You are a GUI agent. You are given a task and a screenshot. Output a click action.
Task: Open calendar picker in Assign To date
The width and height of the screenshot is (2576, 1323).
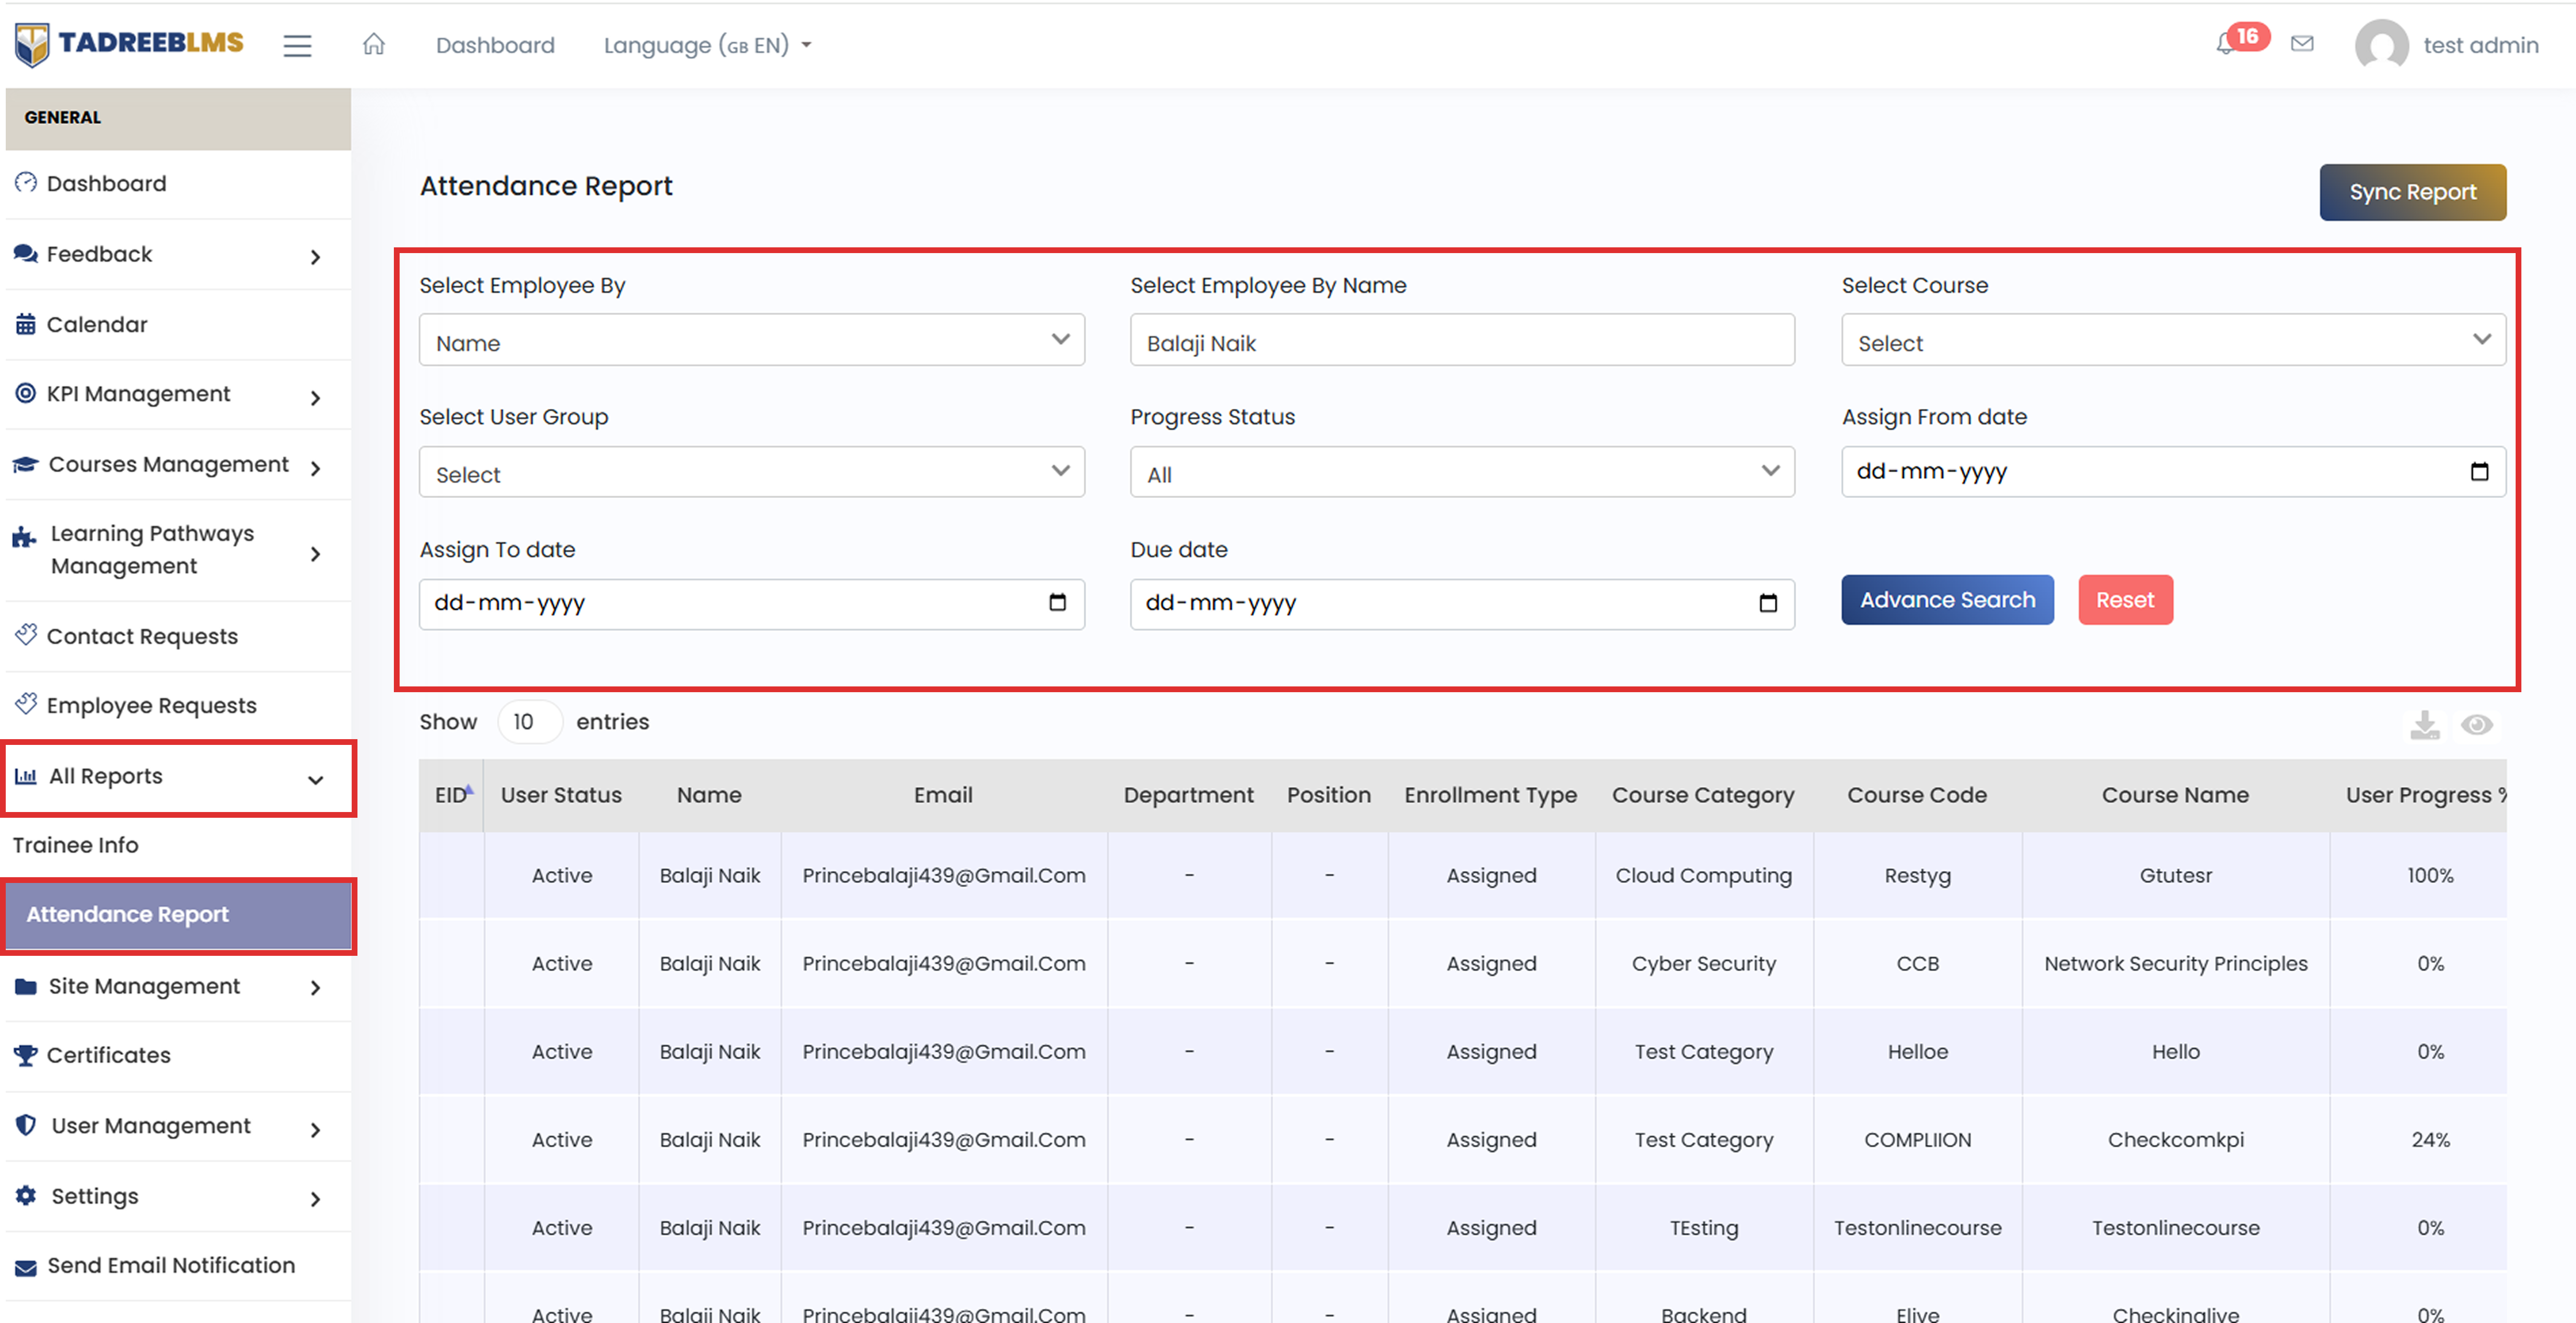[1058, 603]
